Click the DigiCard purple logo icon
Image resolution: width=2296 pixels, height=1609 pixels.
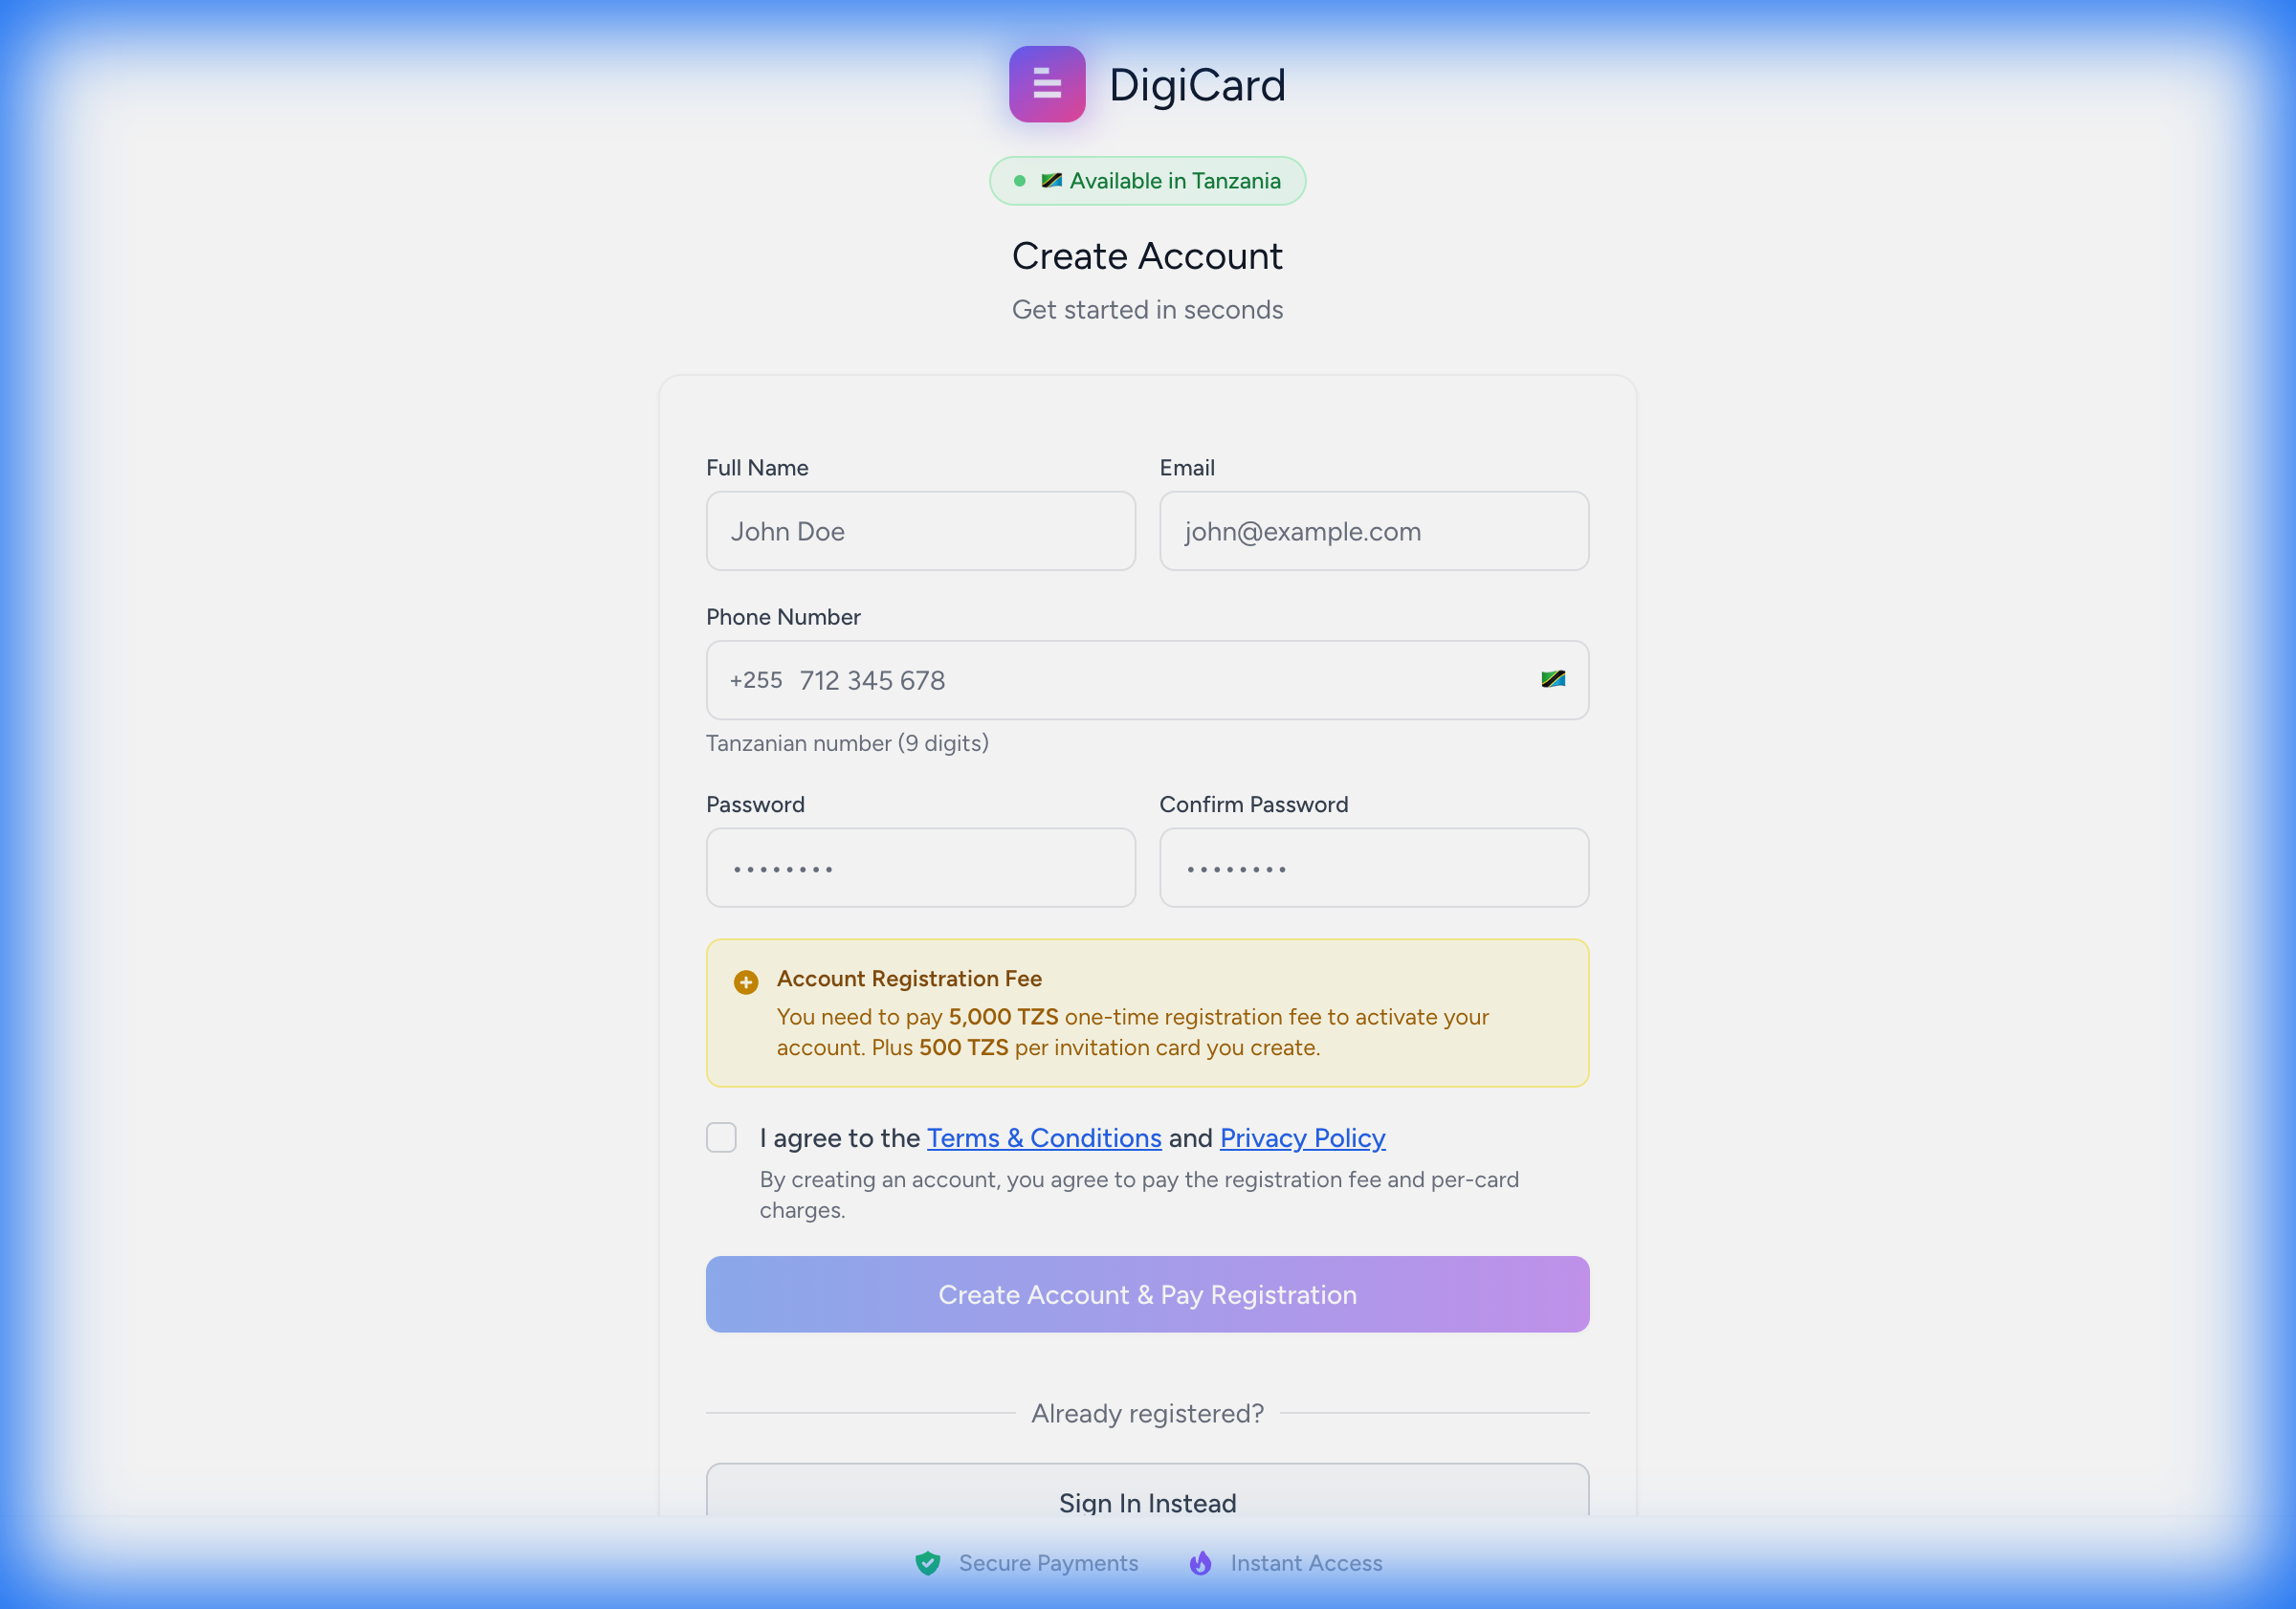1046,84
